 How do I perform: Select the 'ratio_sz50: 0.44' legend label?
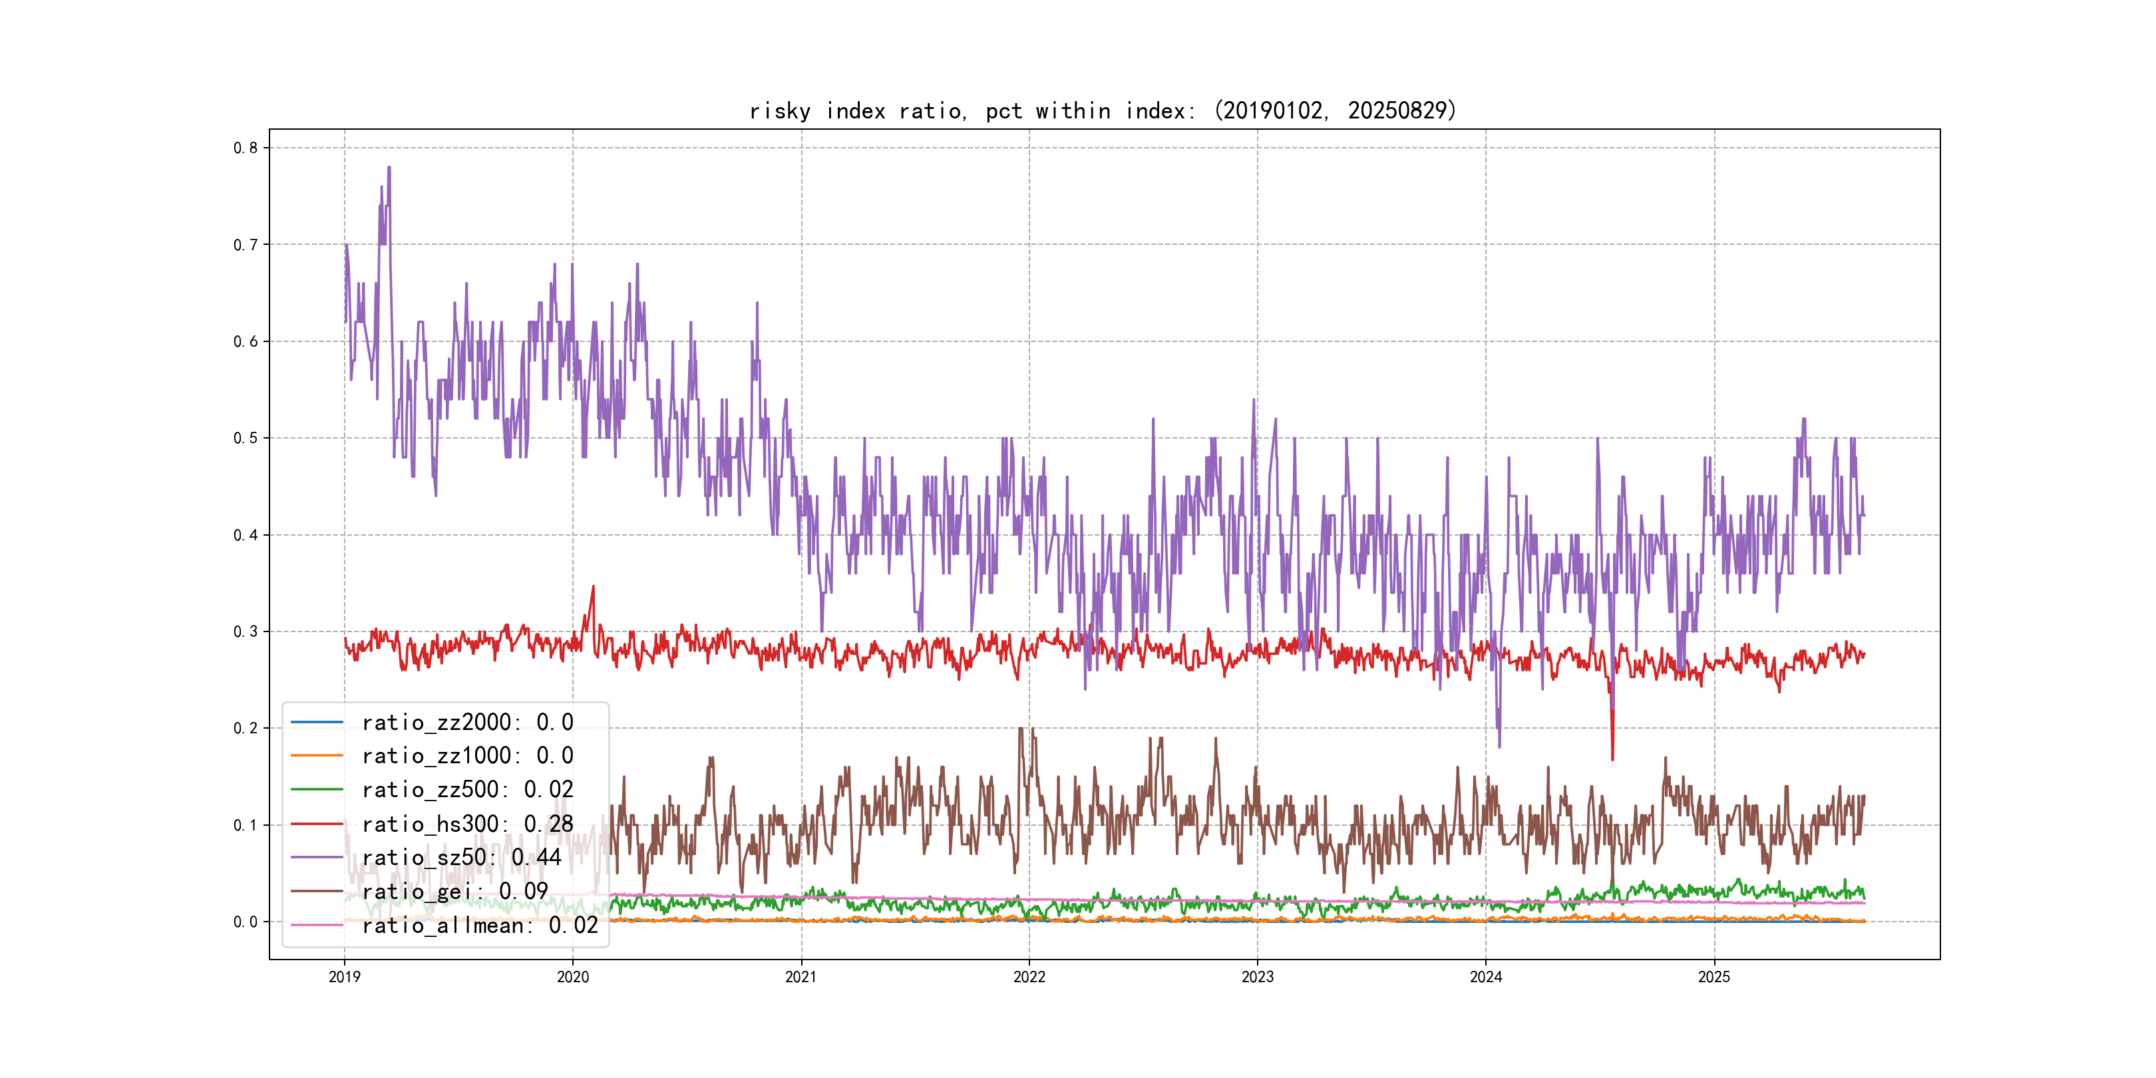[461, 857]
